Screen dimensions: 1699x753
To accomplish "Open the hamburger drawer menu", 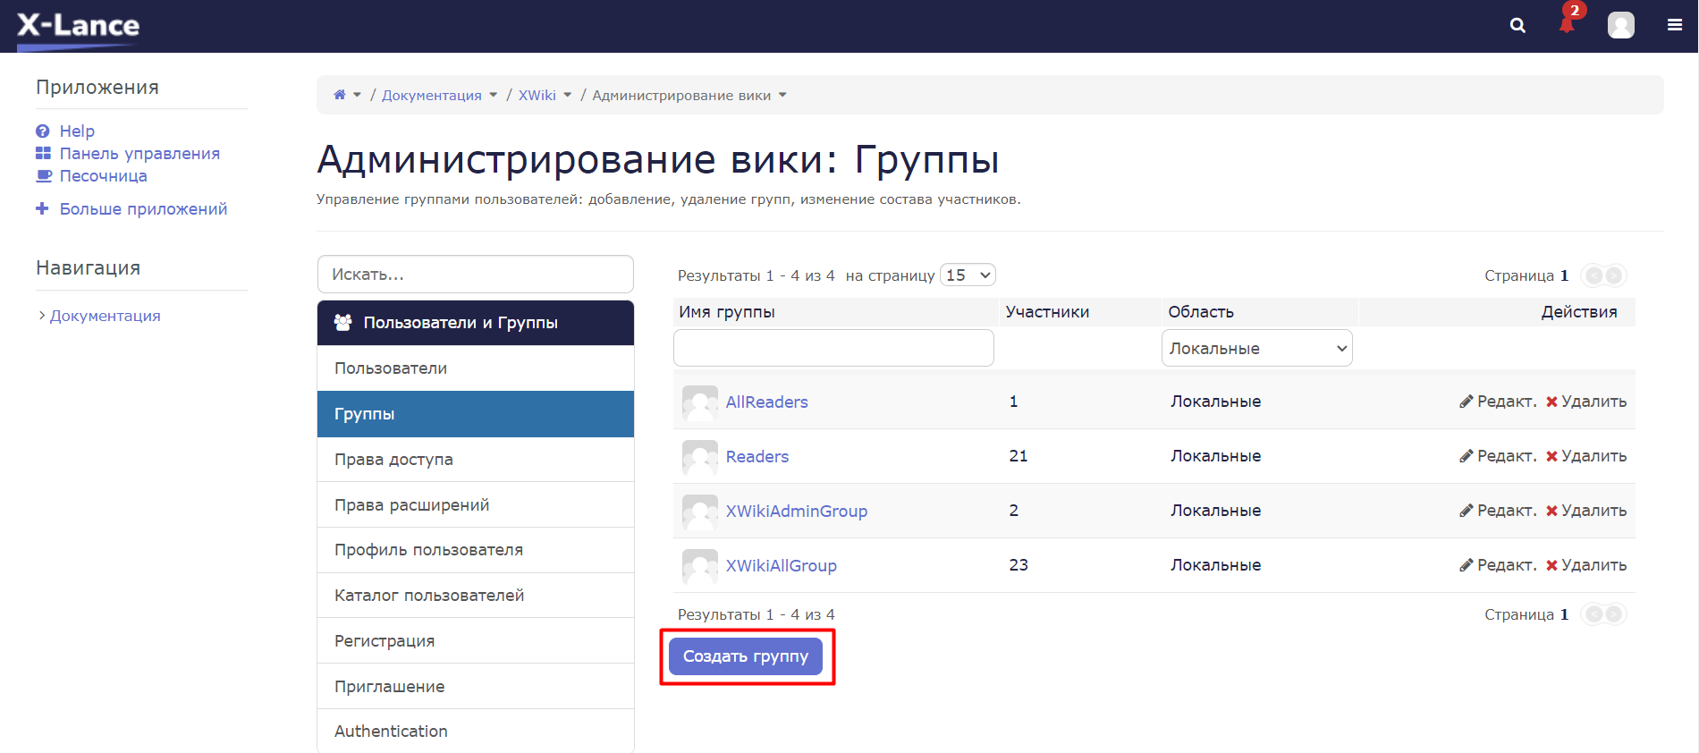I will coord(1675,25).
